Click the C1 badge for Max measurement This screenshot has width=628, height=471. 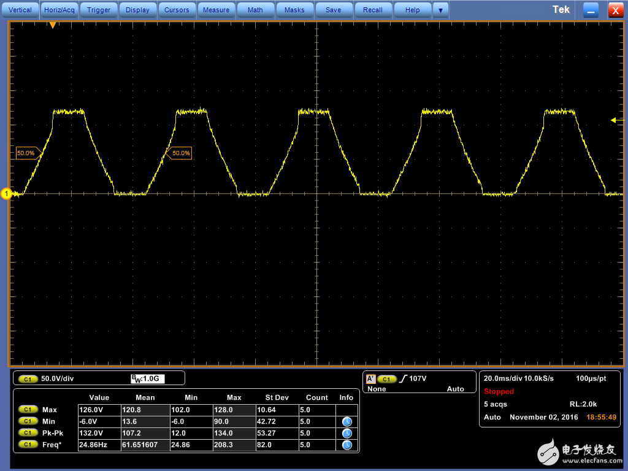[x=28, y=410]
